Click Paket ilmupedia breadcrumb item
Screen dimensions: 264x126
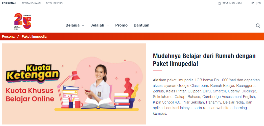coord(34,37)
